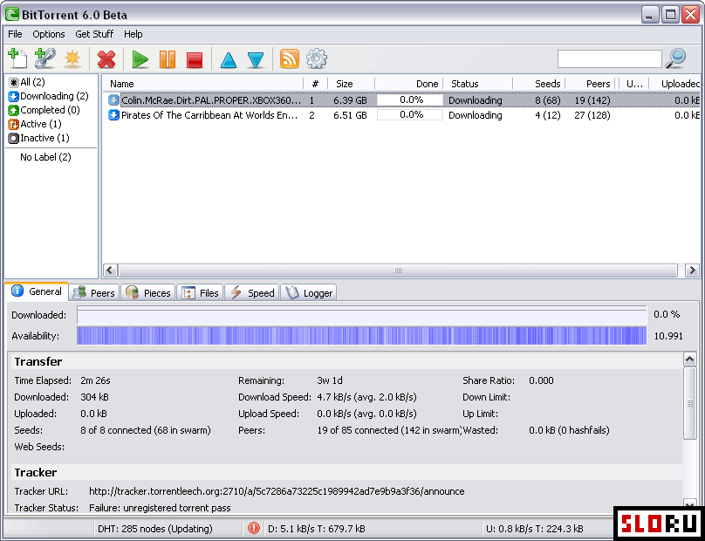705x541 pixels.
Task: Click the details pane scroll-up arrow
Action: (689, 359)
